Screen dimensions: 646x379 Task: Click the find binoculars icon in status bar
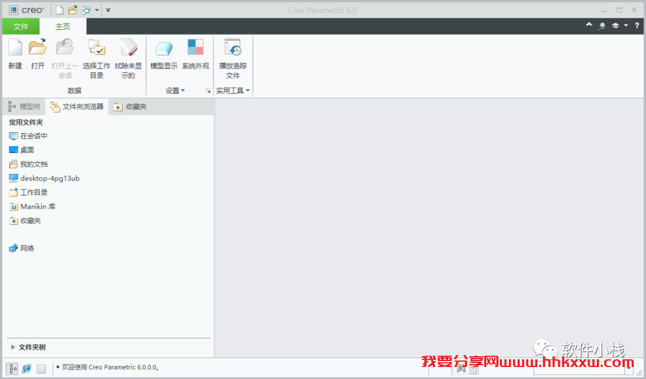click(461, 368)
